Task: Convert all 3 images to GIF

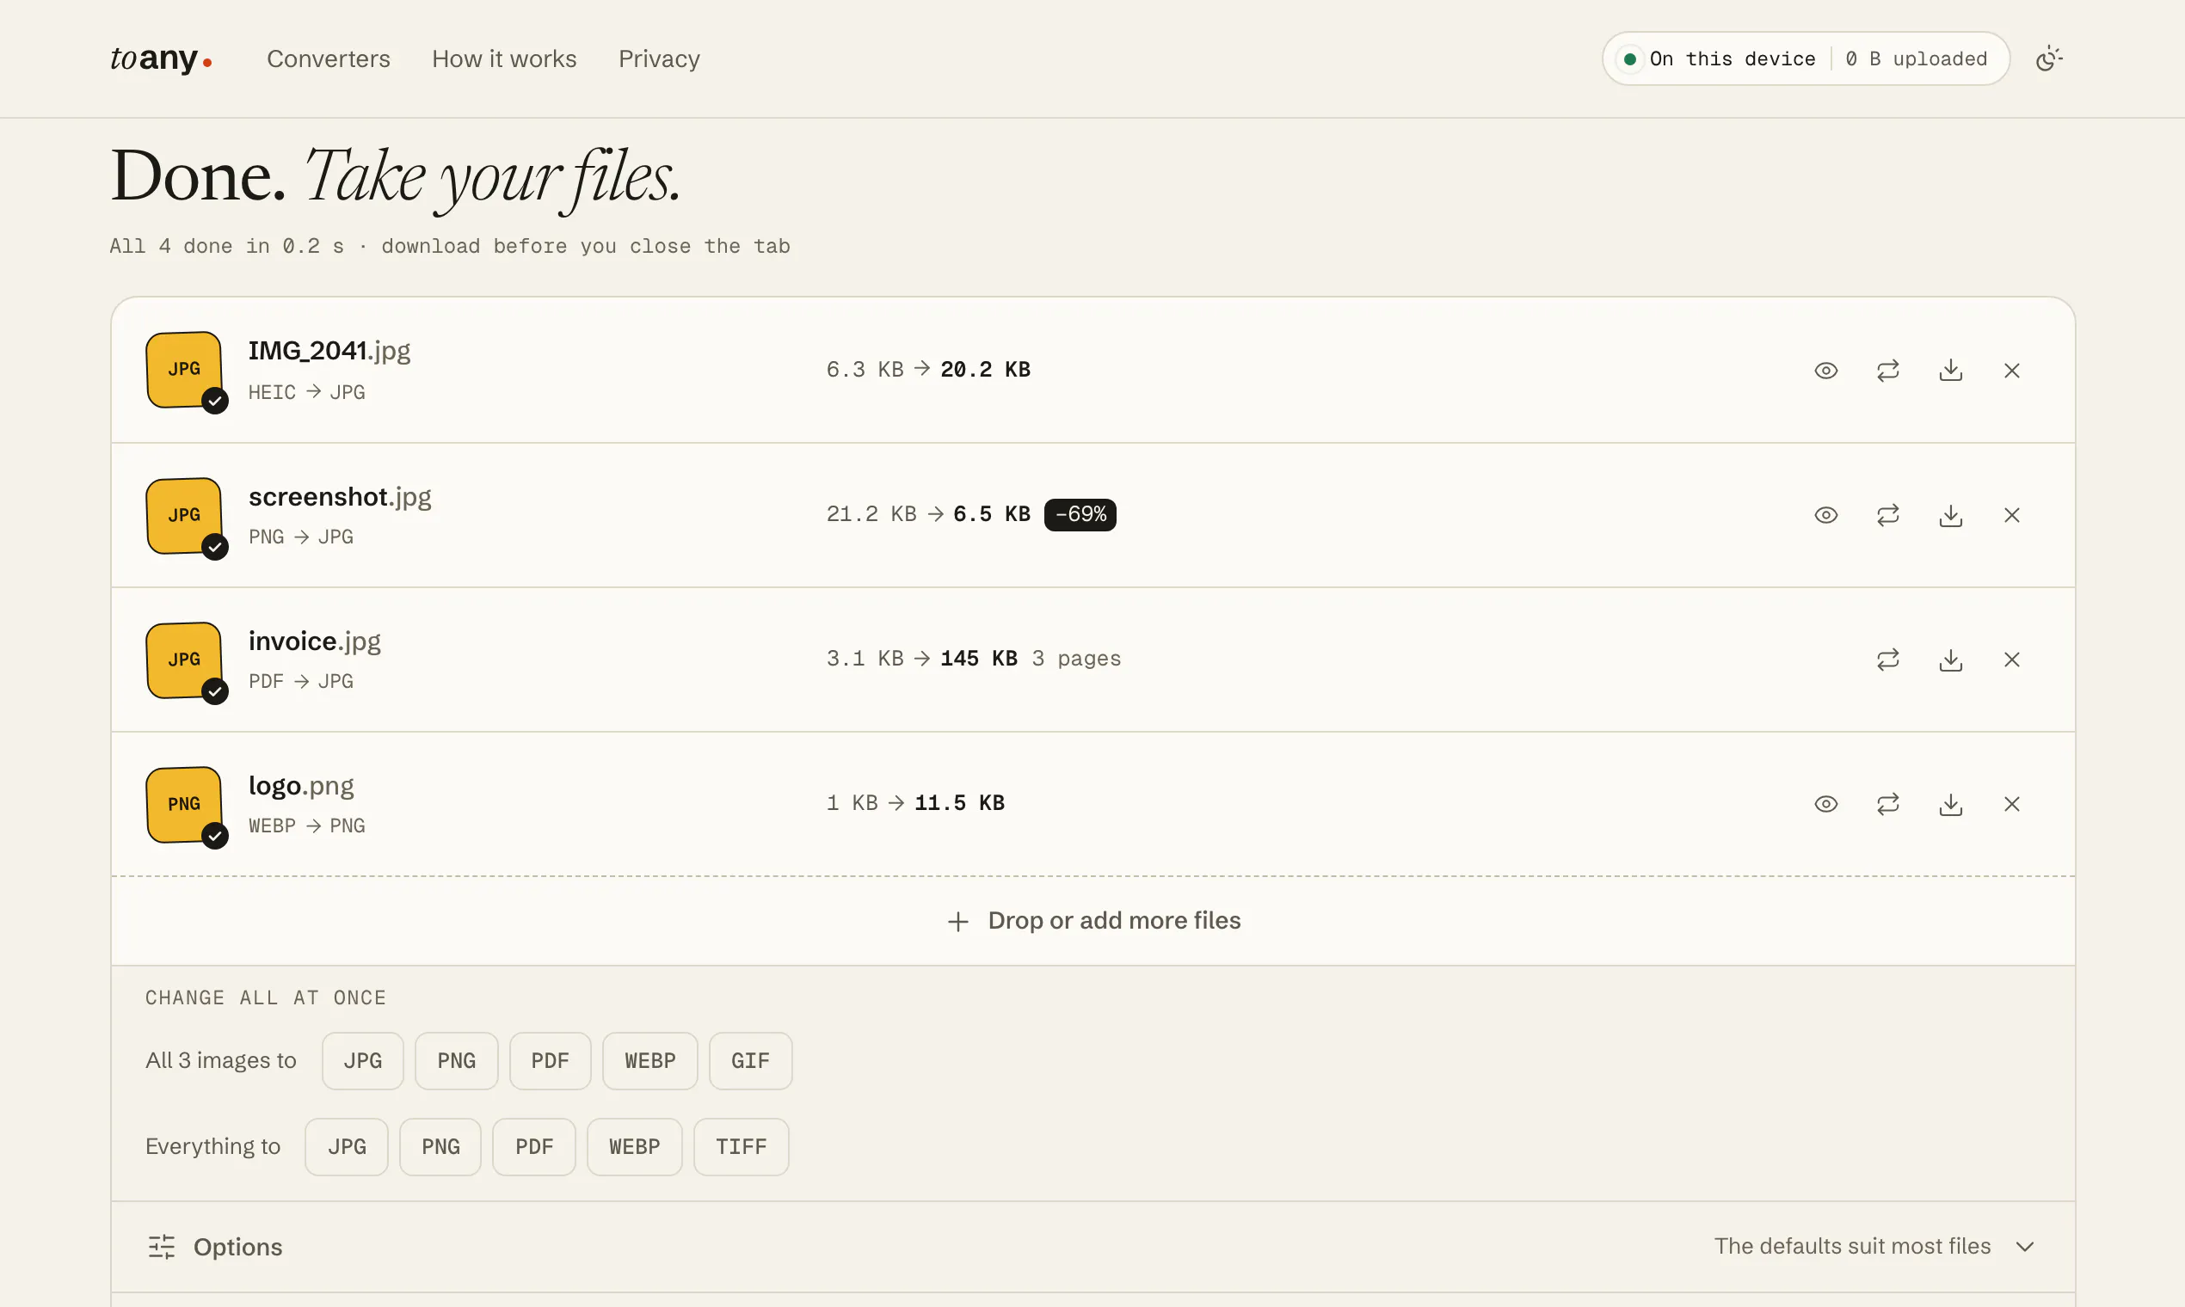Action: tap(751, 1061)
